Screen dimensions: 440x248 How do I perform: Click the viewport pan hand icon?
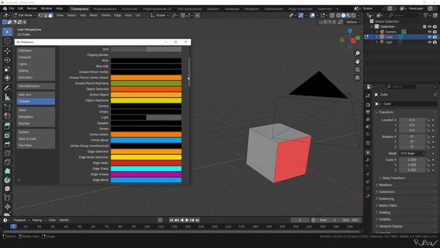[x=357, y=61]
